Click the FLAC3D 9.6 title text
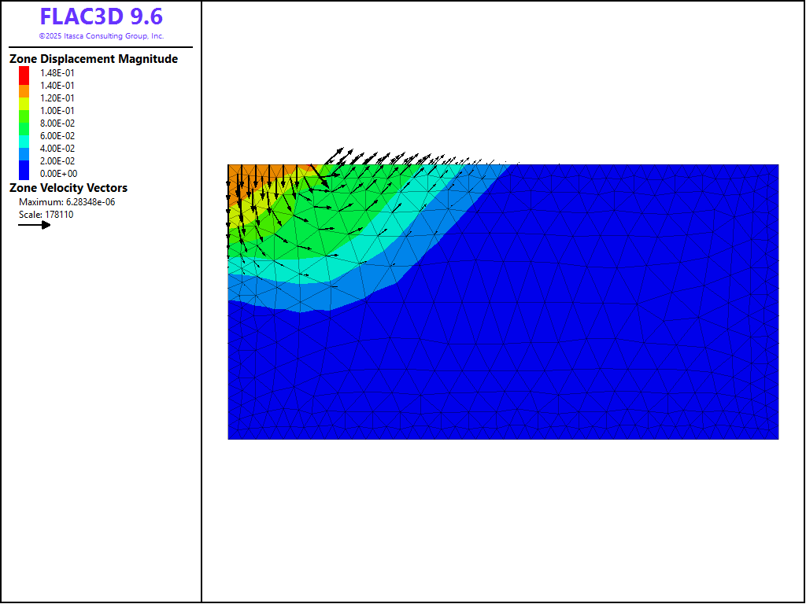 point(102,17)
